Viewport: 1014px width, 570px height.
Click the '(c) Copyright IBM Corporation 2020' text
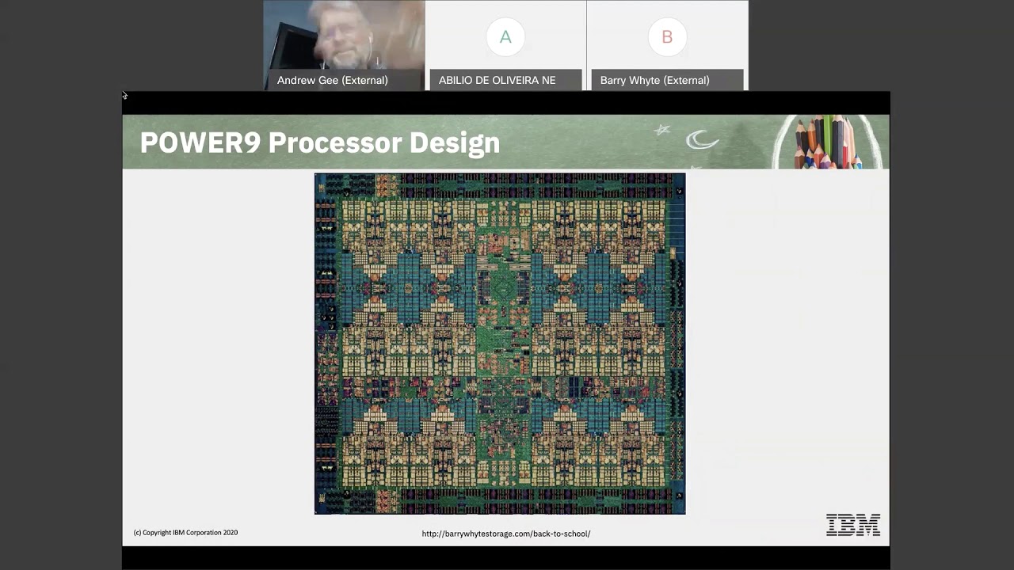pyautogui.click(x=185, y=533)
